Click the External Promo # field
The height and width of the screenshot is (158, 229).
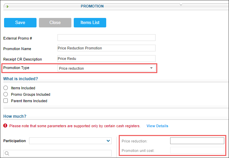tap(107, 38)
